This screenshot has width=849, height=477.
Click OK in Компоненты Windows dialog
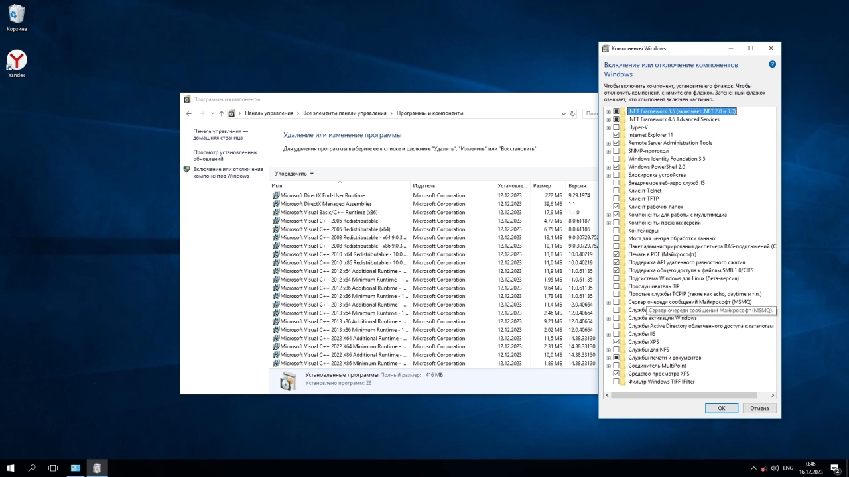point(722,408)
